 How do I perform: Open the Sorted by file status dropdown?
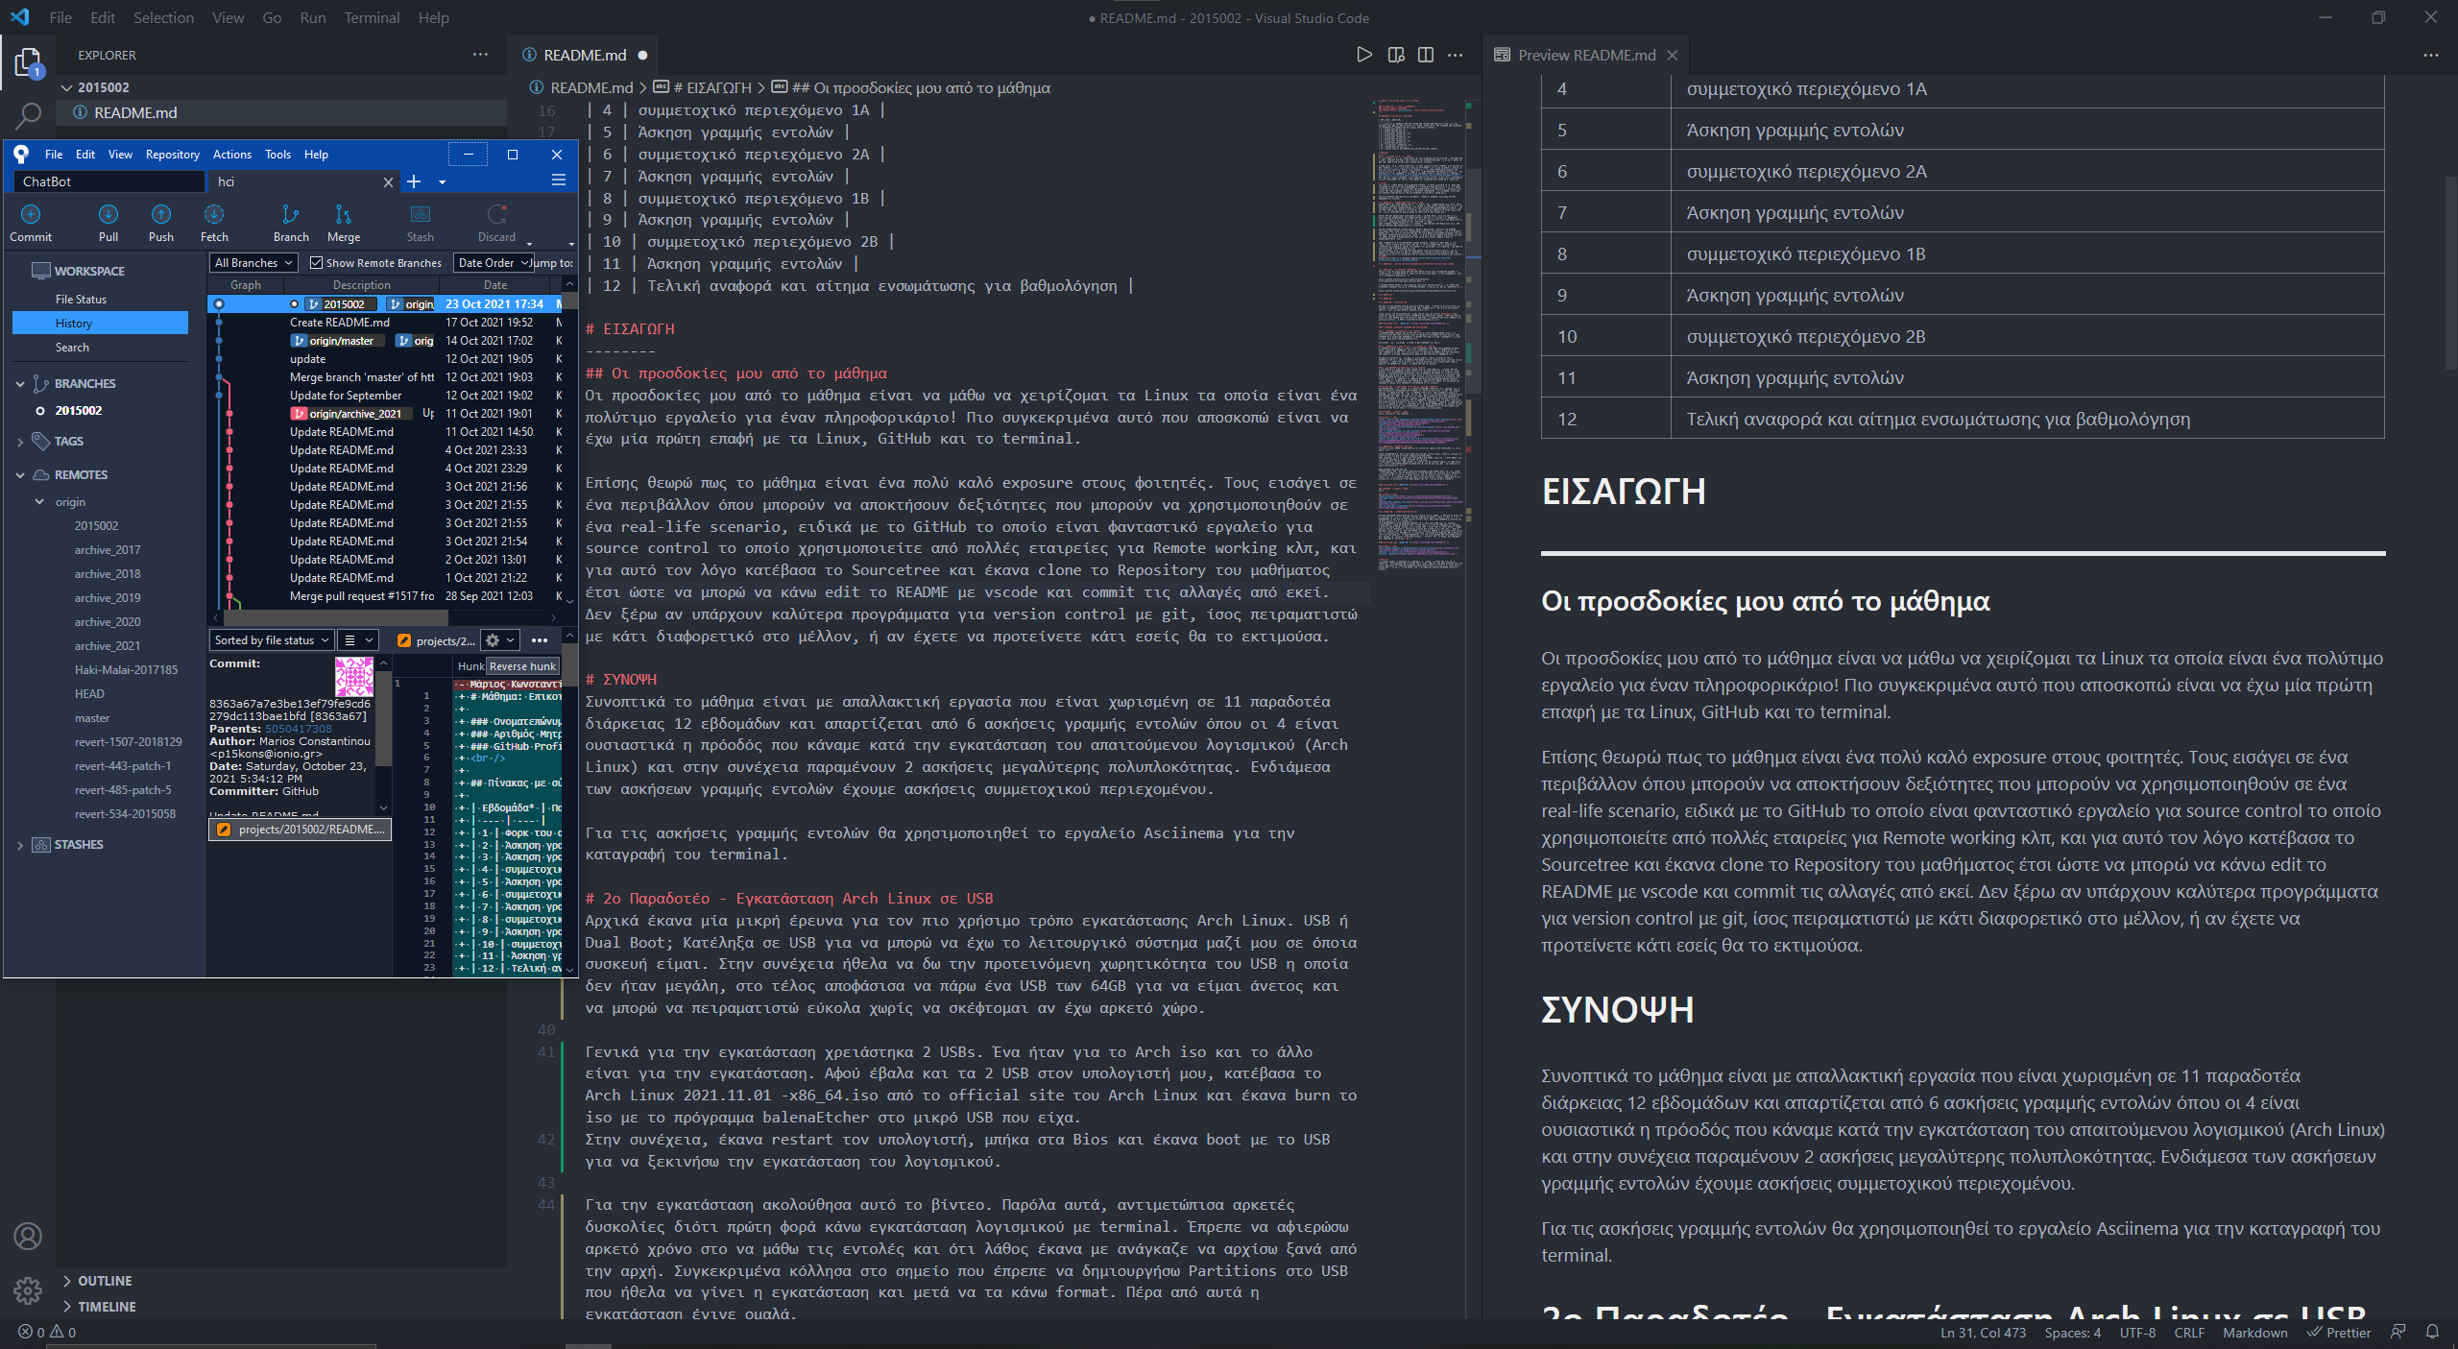point(271,640)
